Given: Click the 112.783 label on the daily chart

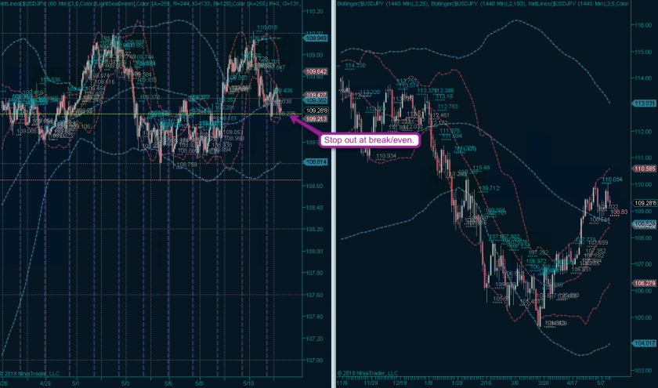Looking at the screenshot, I should coord(447,107).
